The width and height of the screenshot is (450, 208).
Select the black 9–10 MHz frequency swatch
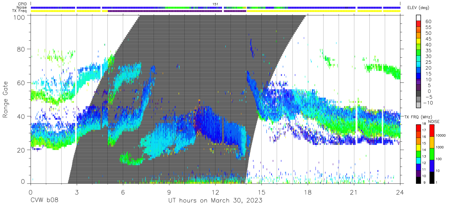(x=419, y=180)
